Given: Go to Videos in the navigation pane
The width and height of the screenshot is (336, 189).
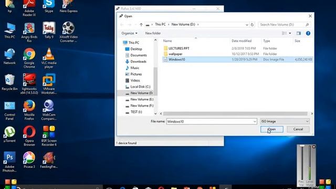Looking at the screenshot, I should [135, 80].
